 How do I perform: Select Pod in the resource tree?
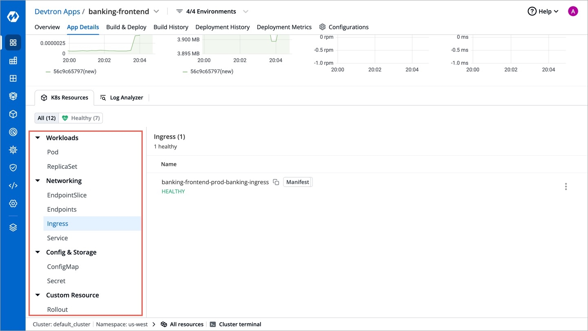click(x=53, y=152)
